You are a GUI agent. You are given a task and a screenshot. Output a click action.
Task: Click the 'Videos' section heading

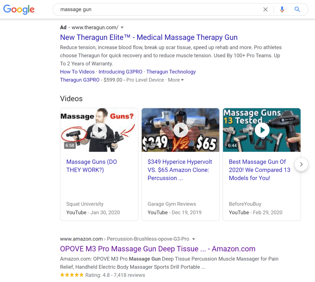coord(71,99)
